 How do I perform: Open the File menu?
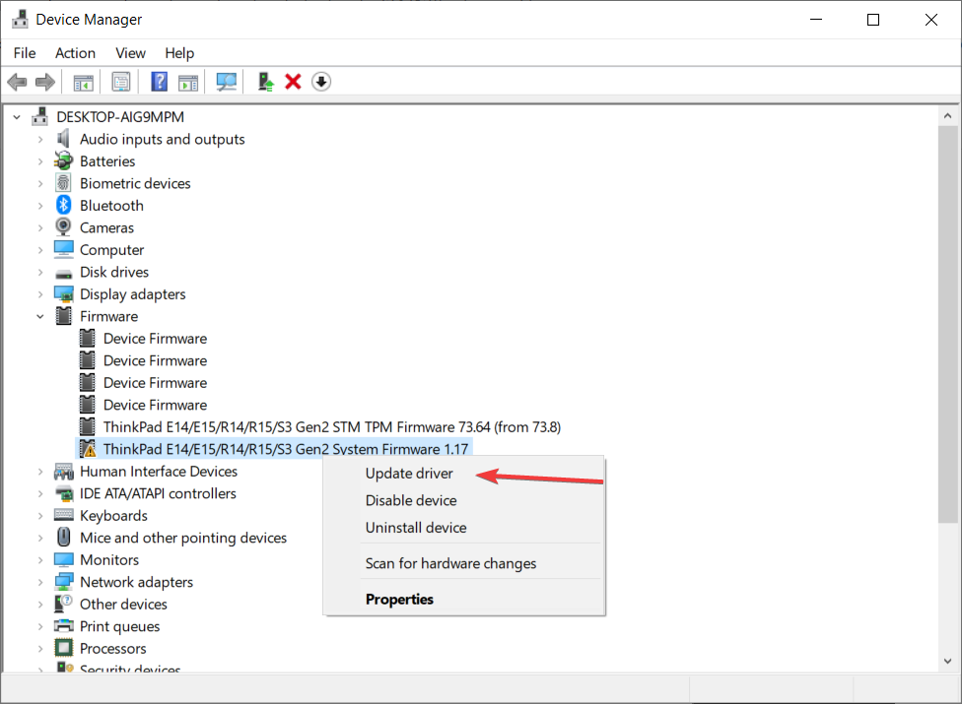click(x=25, y=53)
